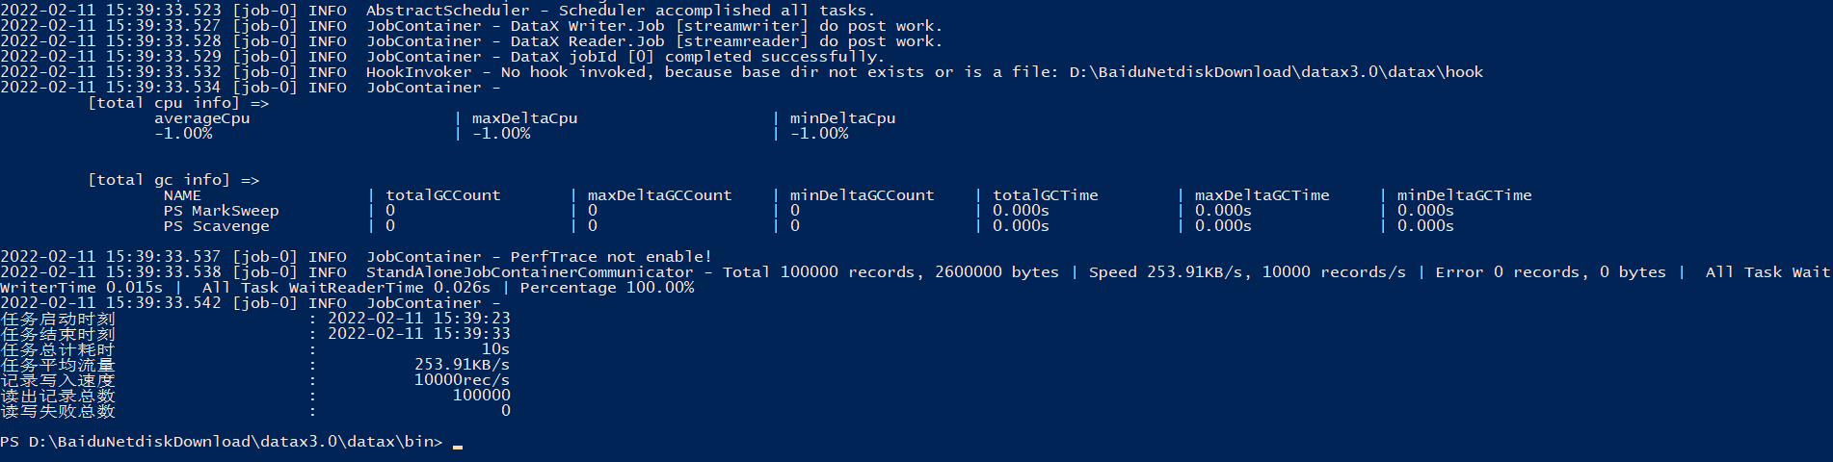Click the minDeltaGCCount column header
Viewport: 1833px width, 462px height.
(x=862, y=195)
